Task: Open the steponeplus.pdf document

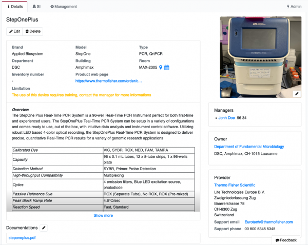Action: coord(23,238)
